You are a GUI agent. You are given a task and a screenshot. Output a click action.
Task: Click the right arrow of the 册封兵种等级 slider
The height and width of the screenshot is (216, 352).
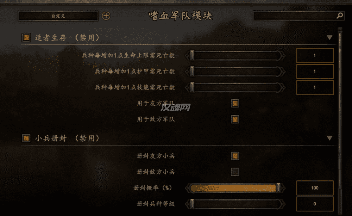(x=283, y=204)
